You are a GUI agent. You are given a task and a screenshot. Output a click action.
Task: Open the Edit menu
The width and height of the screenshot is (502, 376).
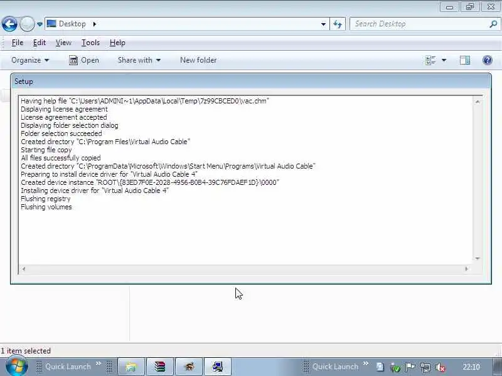40,43
